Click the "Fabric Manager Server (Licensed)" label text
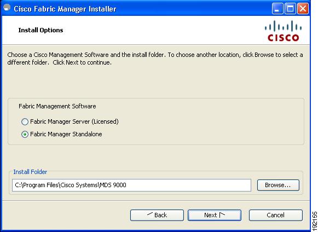Screen dimensions: 318x232 tap(74, 121)
